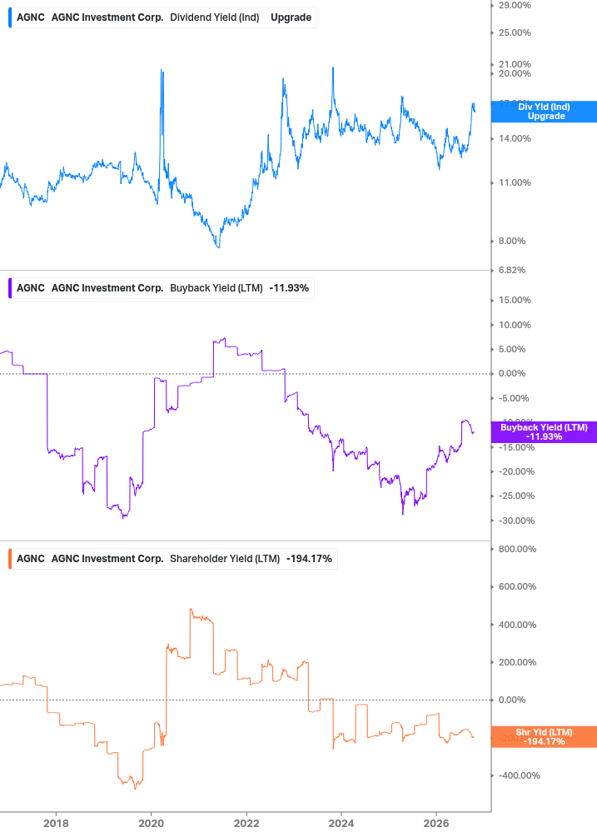
Task: Click the -194.17% value in Shareholder legend
Action: [x=310, y=558]
